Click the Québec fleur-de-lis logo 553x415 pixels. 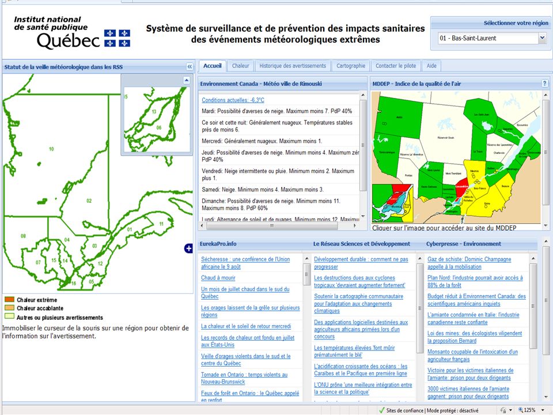coord(117,38)
